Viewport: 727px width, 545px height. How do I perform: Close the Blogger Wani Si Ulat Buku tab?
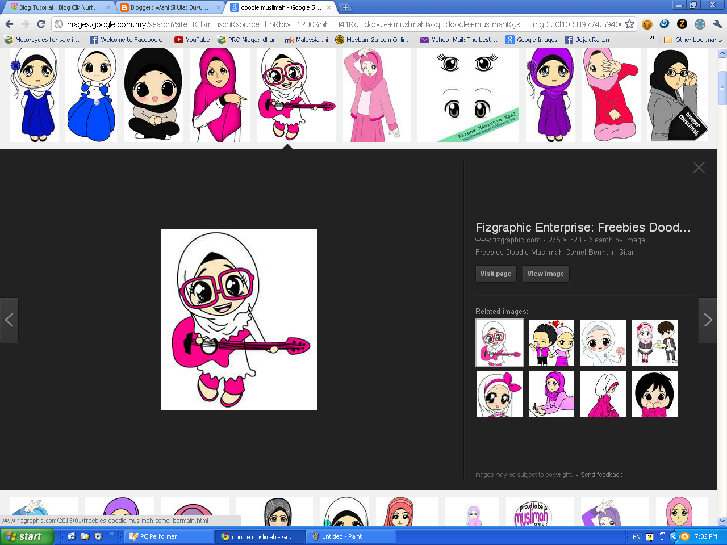pos(218,7)
